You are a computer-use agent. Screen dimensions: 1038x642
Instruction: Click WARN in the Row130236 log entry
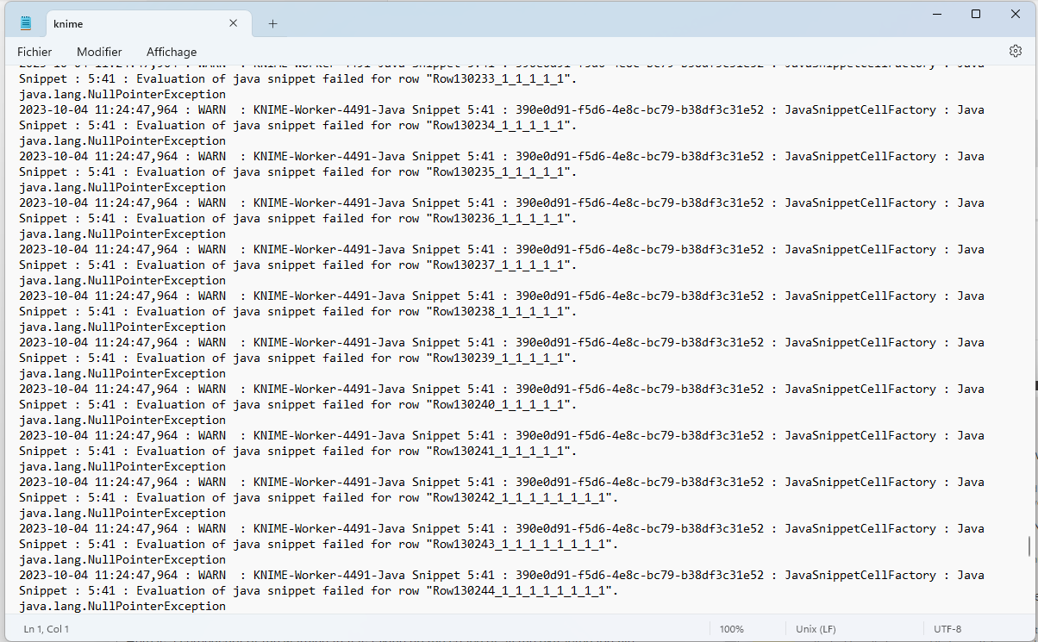pos(212,203)
